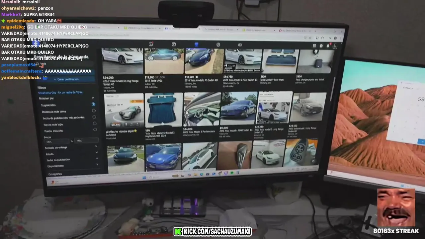
Task: Open the Groups icon in top navigation
Action: click(x=218, y=45)
